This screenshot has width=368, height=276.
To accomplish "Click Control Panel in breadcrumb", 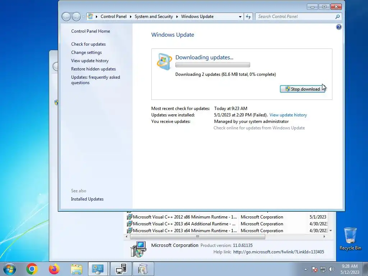I will 114,17.
